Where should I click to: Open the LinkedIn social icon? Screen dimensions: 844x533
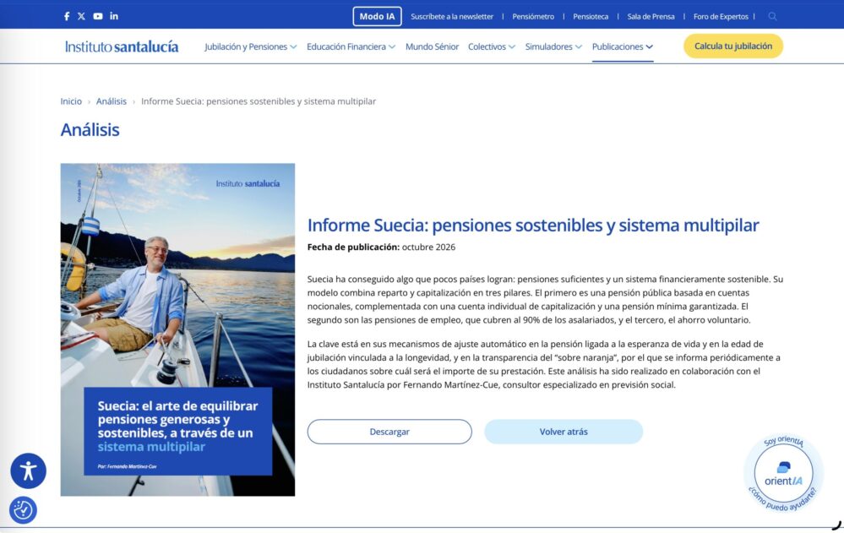(114, 16)
